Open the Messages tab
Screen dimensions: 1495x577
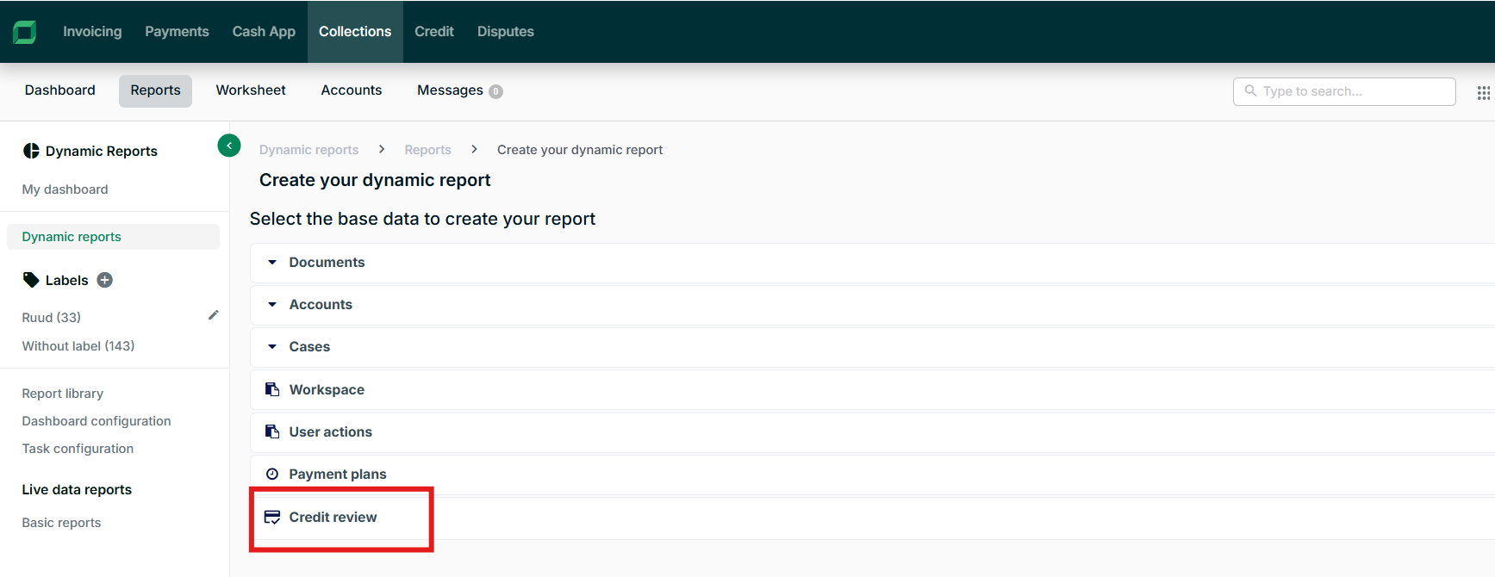(450, 90)
